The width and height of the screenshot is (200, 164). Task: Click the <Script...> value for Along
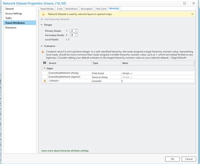tap(158, 73)
